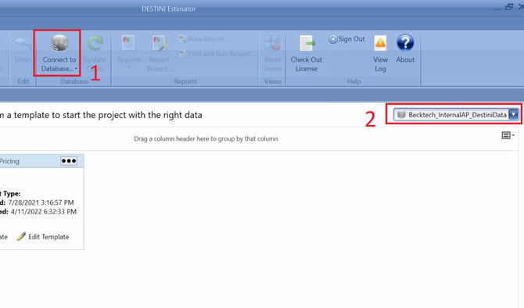The height and width of the screenshot is (308, 524).
Task: Select the Becktech_InternalAP_DestiniData database field
Action: [456, 115]
